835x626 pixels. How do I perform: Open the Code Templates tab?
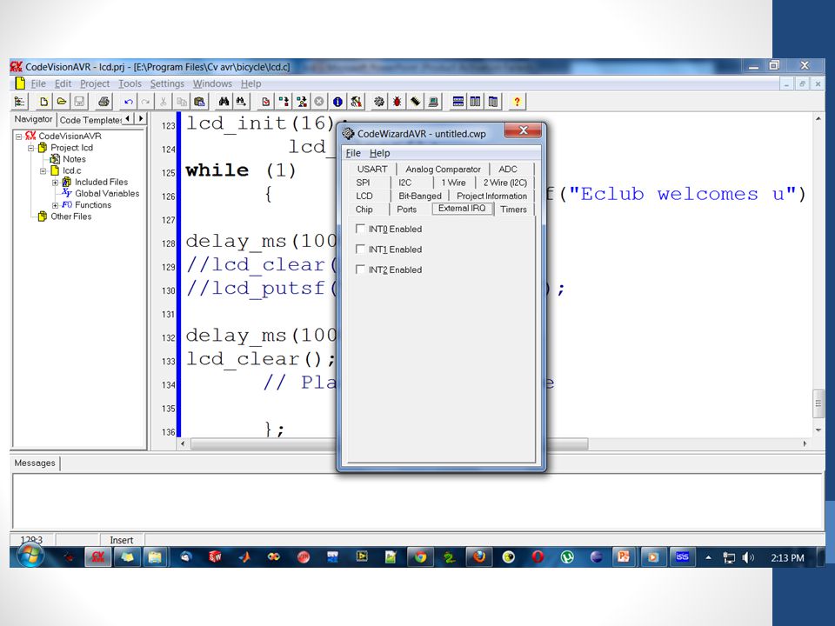coord(90,120)
